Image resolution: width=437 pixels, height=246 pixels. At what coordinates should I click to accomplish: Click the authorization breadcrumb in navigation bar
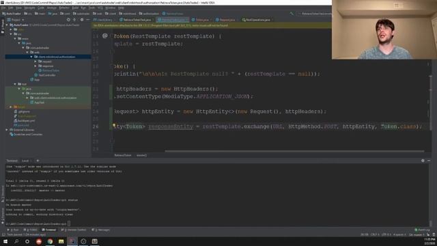[149, 14]
